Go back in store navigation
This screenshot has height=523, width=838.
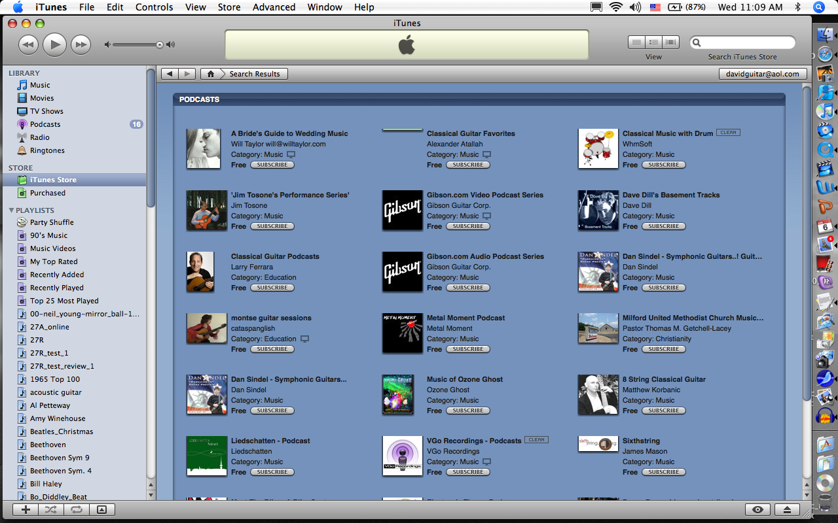coord(169,74)
